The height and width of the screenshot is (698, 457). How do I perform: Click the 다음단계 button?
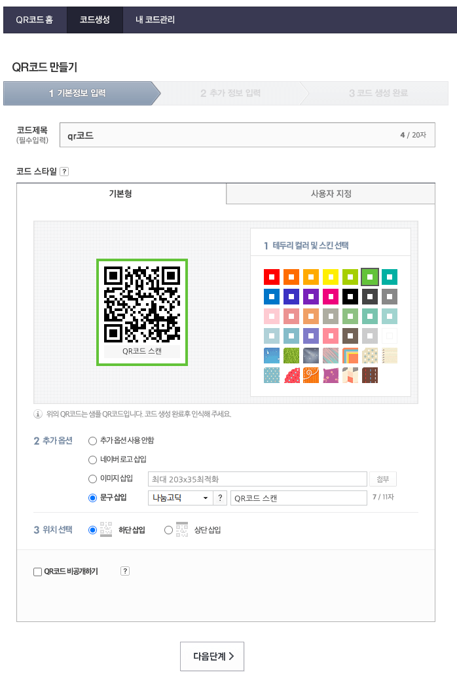pyautogui.click(x=212, y=656)
